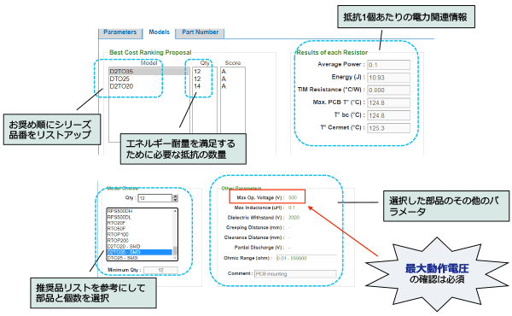Choose RTO20F in the model list
The width and height of the screenshot is (512, 316).
point(139,223)
